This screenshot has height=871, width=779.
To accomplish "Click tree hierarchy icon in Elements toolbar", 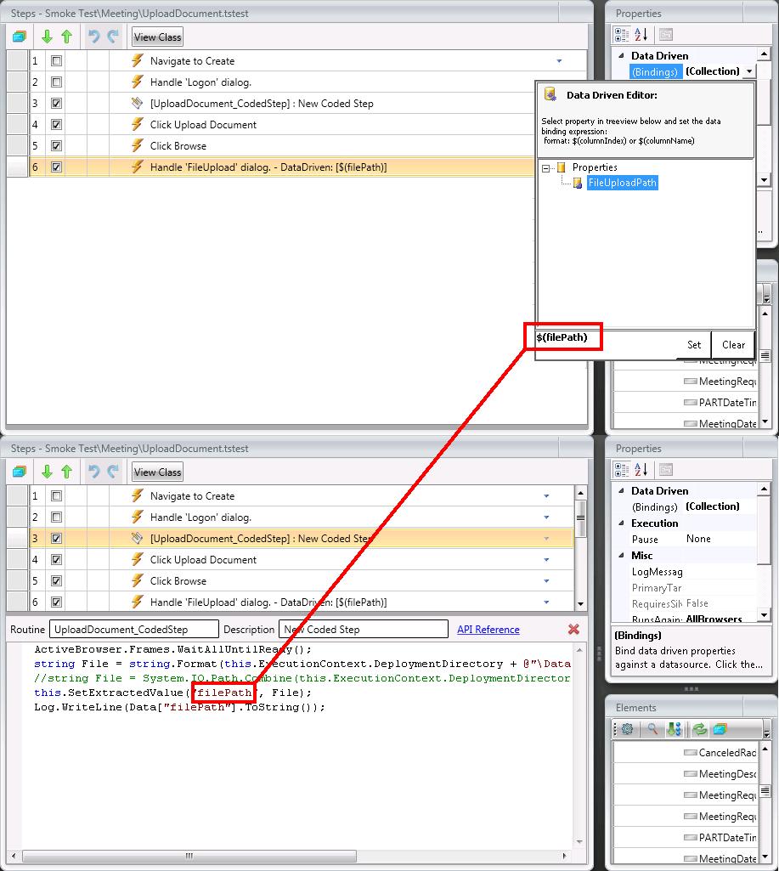I will (x=674, y=729).
